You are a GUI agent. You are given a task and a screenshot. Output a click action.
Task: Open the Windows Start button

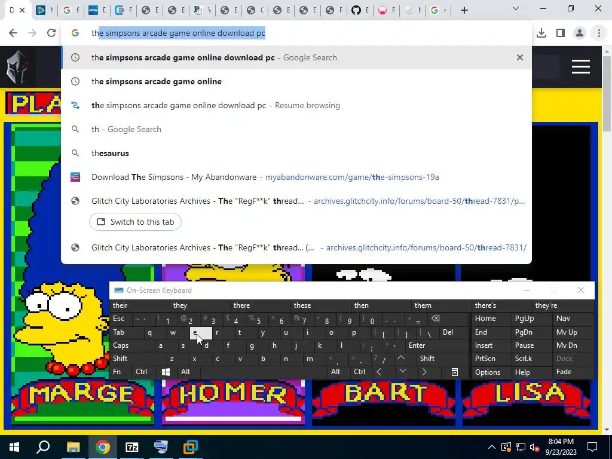14,447
